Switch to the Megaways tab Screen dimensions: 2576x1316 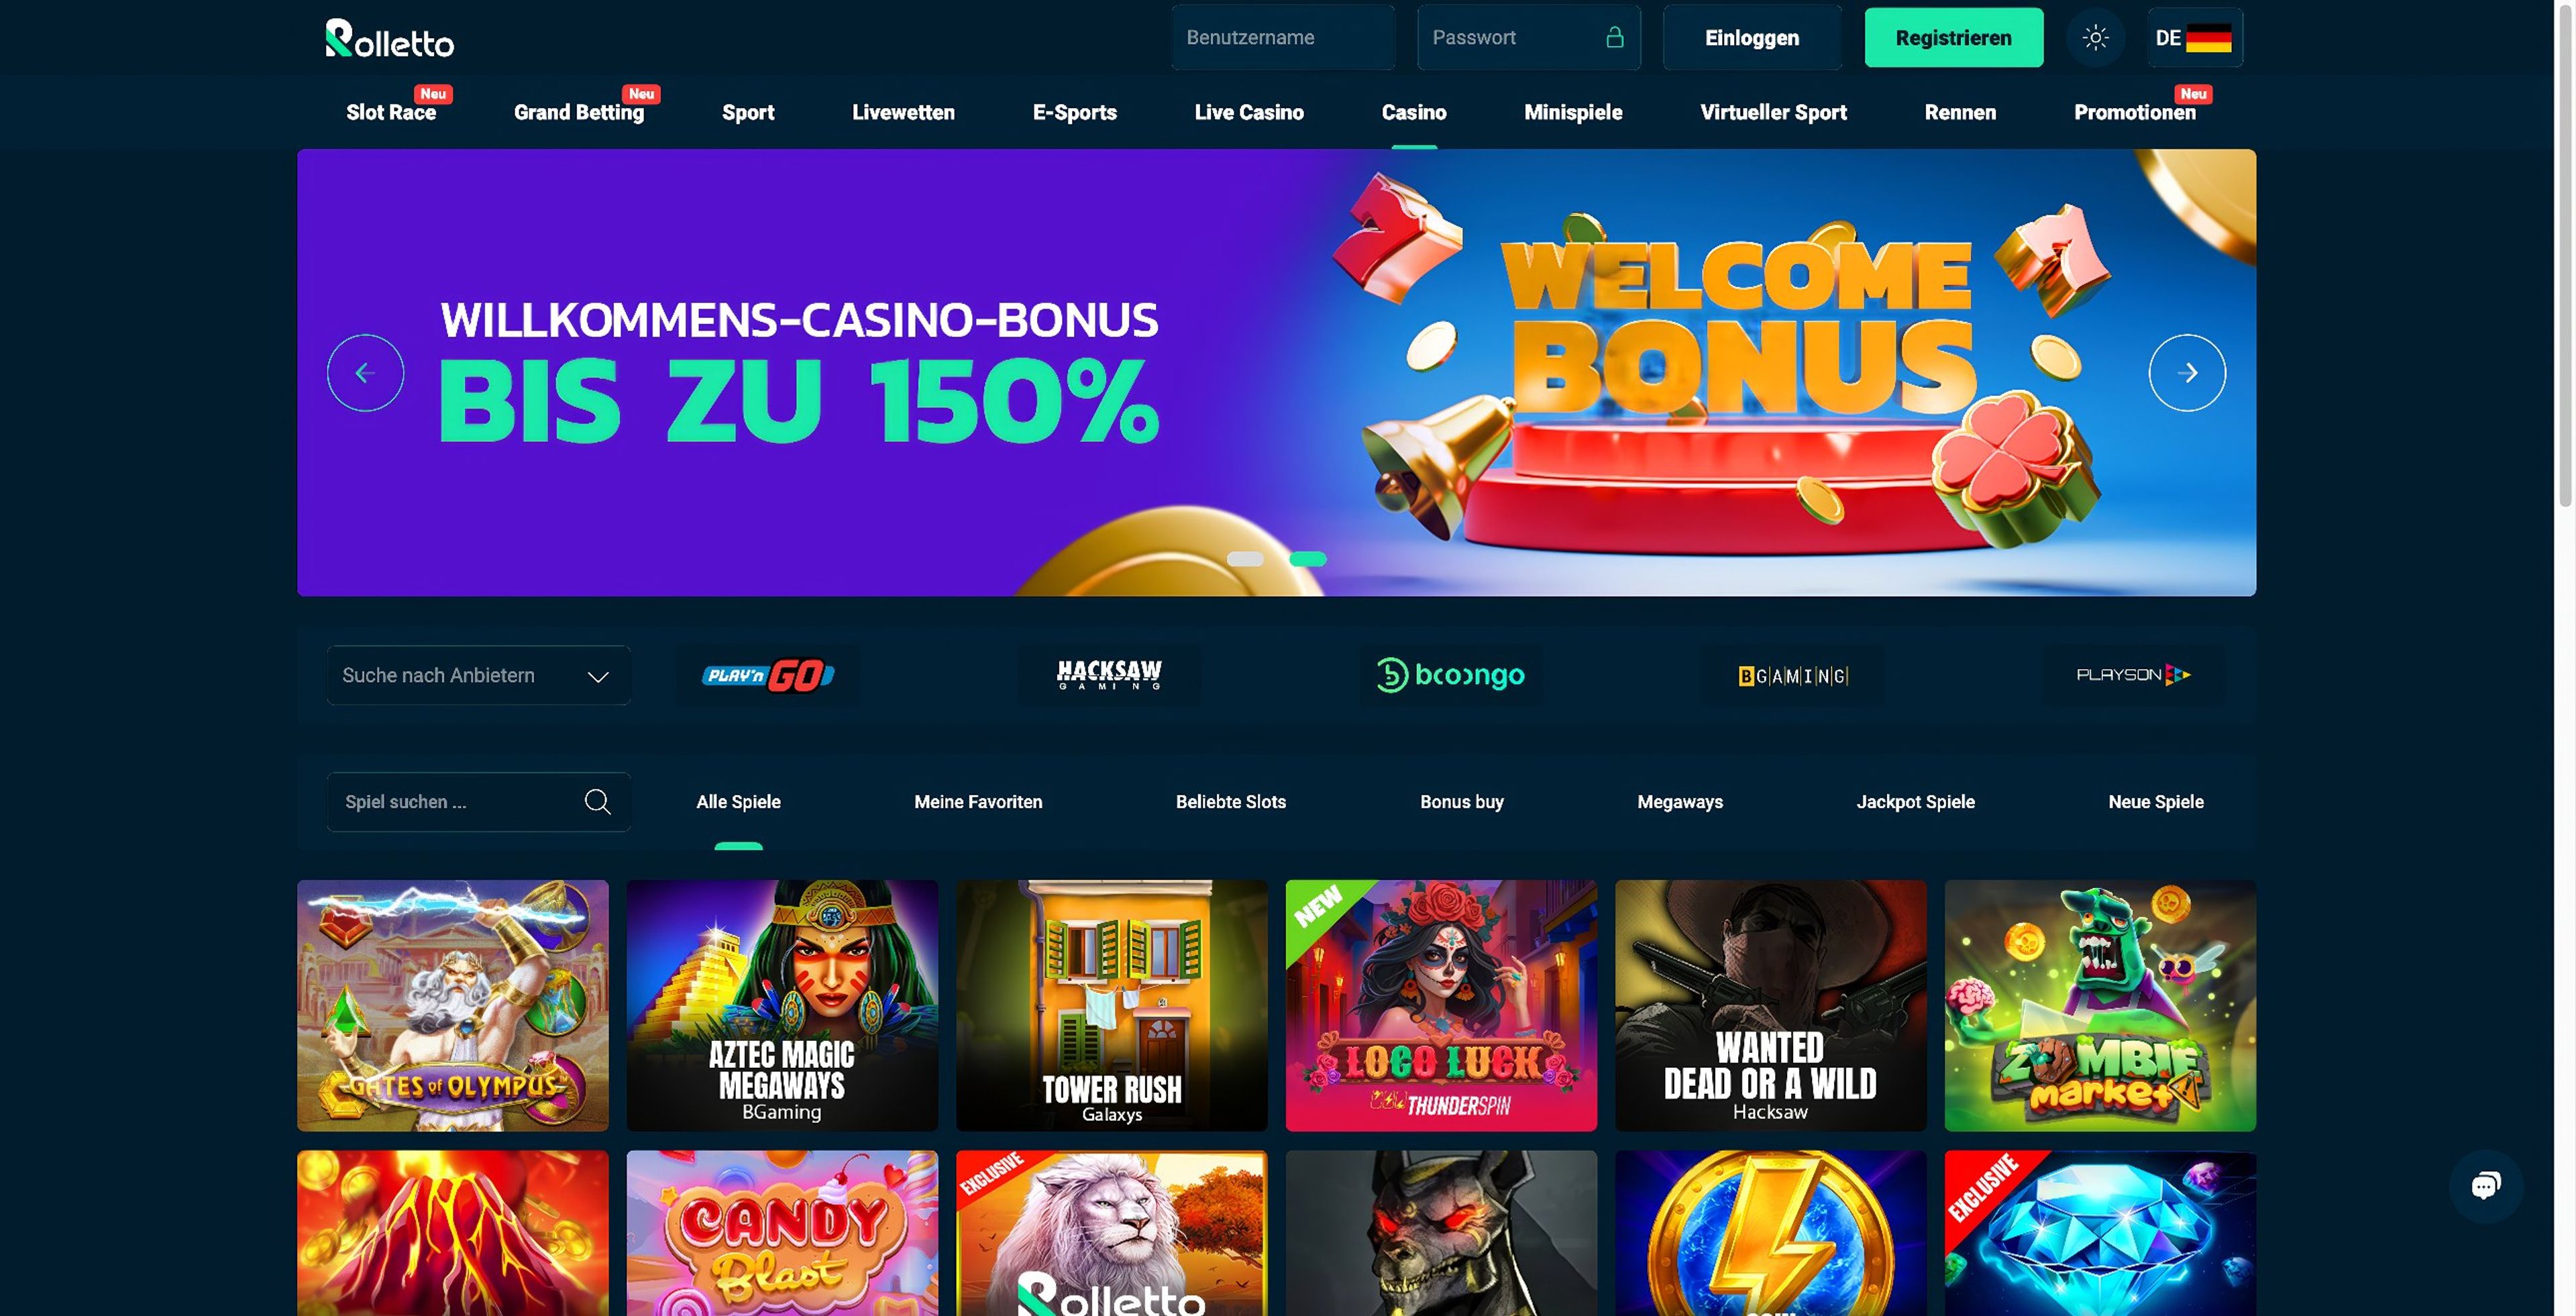click(x=1680, y=802)
